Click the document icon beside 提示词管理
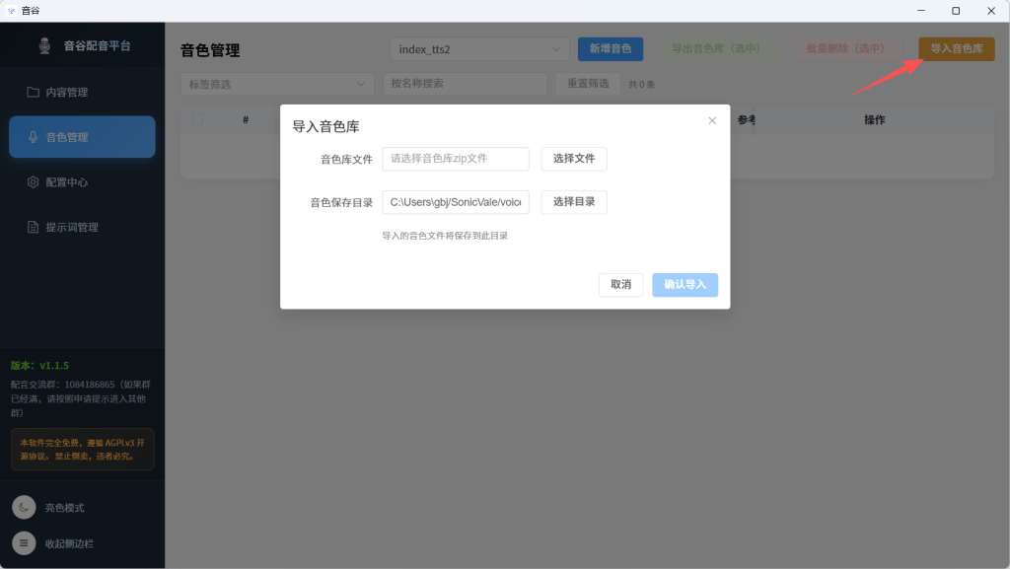1010x569 pixels. 33,227
